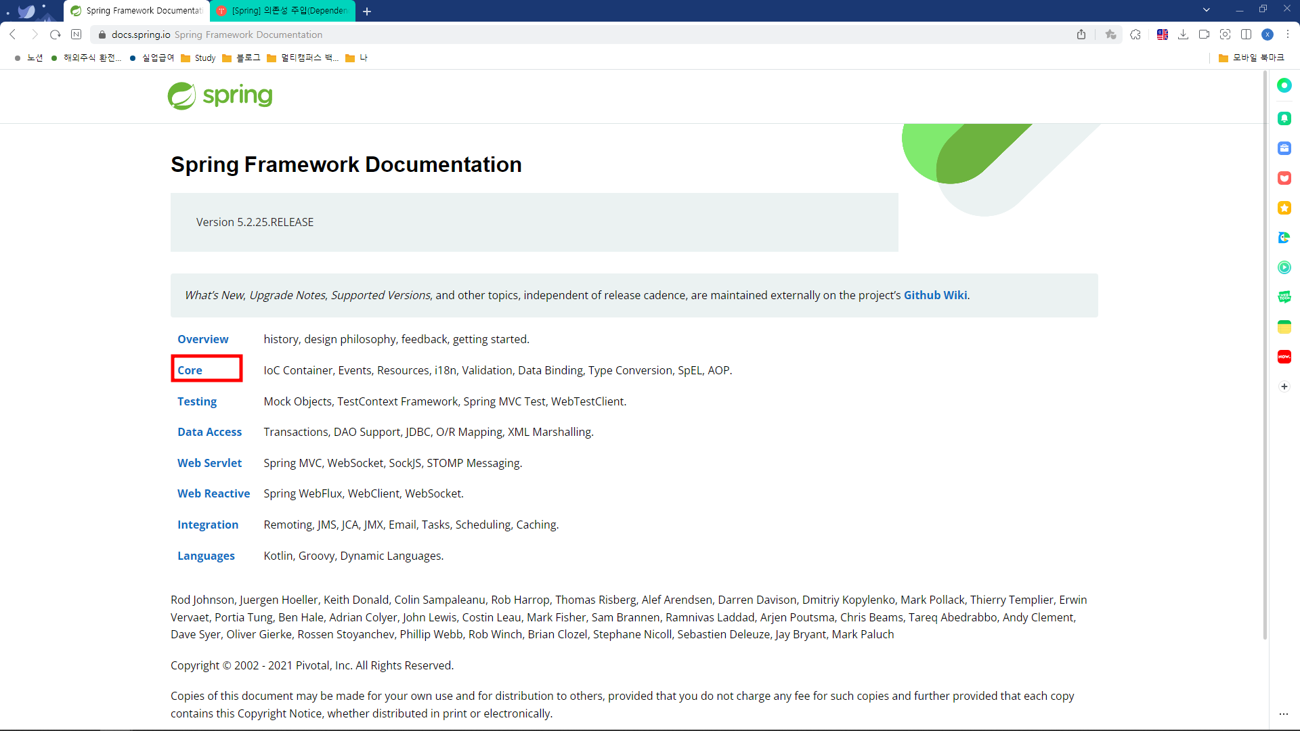The height and width of the screenshot is (731, 1300).
Task: Open the red NOW sidebar icon
Action: pyautogui.click(x=1284, y=357)
